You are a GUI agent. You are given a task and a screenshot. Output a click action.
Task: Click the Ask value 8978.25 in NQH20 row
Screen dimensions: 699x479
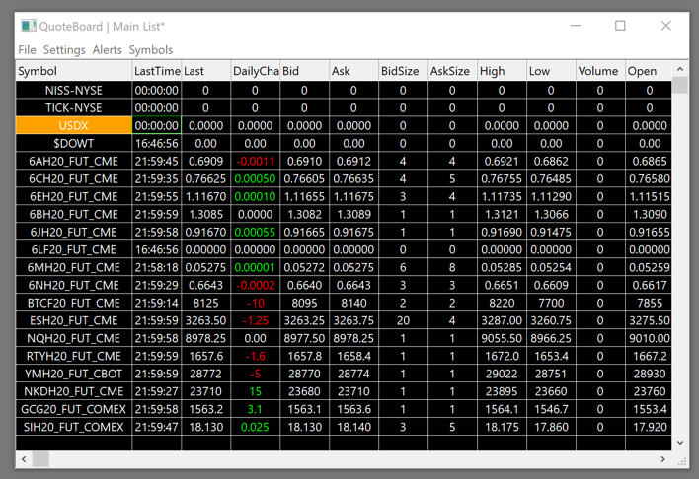354,338
